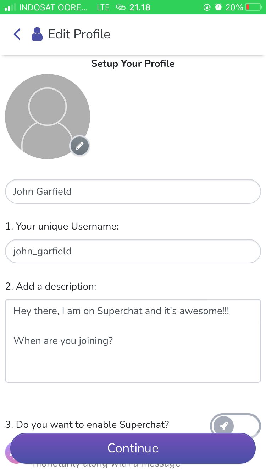The image size is (266, 474).
Task: Click the John Garfield name field
Action: [133, 192]
